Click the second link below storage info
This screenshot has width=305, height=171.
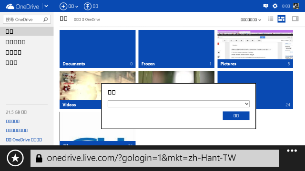tap(17, 131)
